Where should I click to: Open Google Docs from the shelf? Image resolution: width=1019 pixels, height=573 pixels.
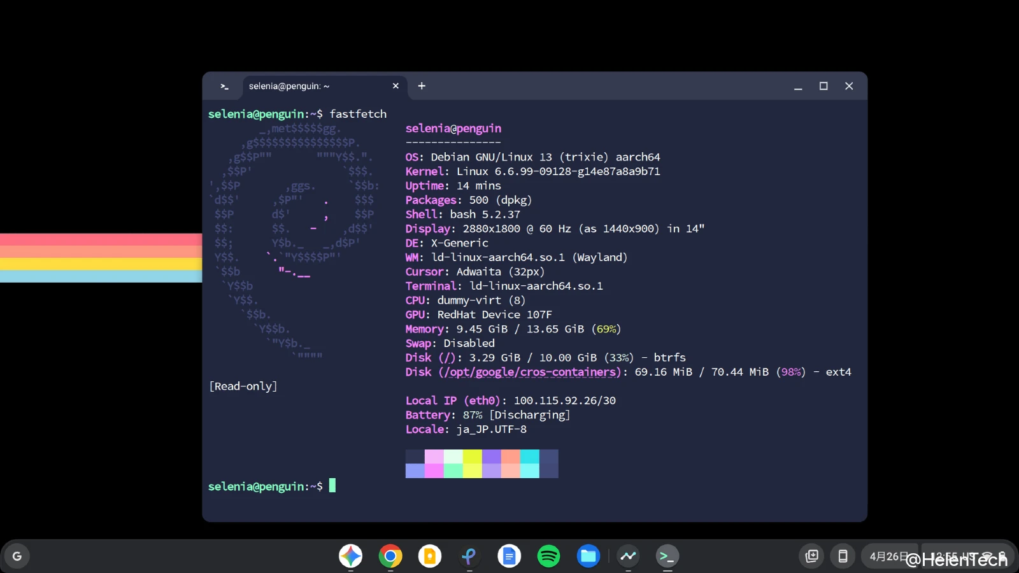click(x=509, y=556)
